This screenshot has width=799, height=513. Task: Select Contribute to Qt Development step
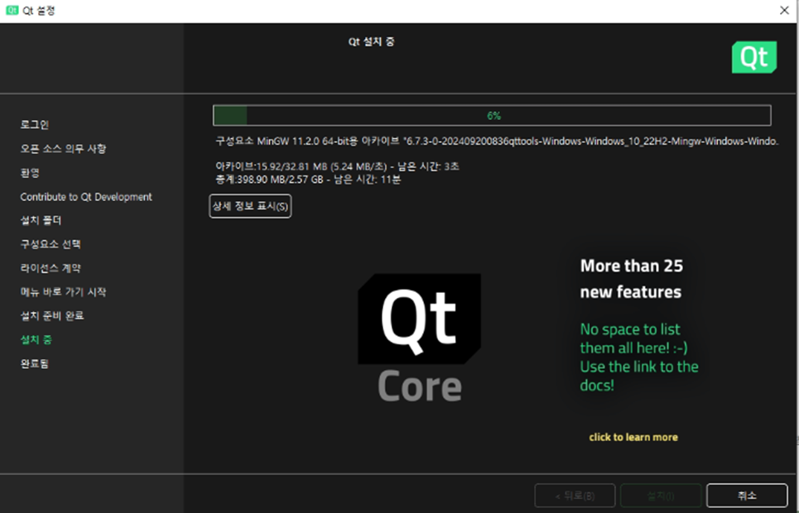click(x=86, y=197)
